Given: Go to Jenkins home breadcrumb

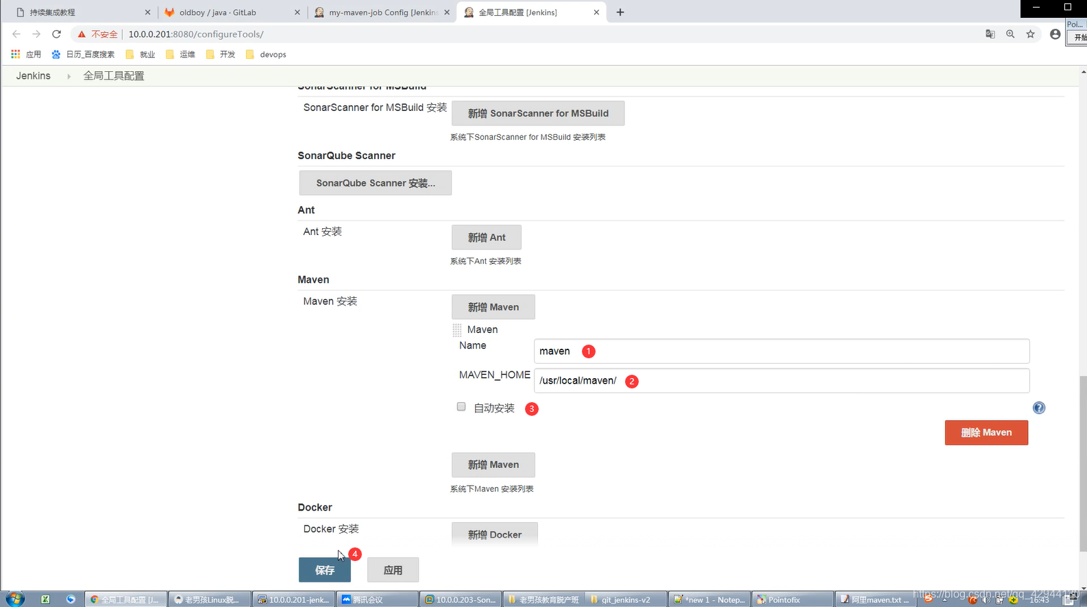Looking at the screenshot, I should 34,75.
